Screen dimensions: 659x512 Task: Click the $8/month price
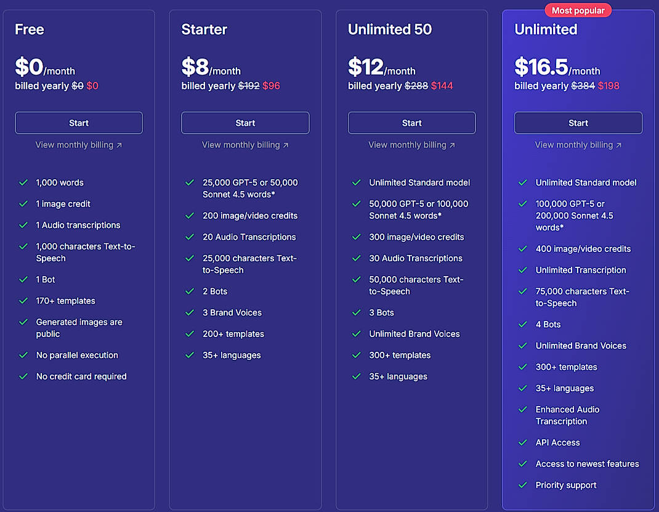pos(211,67)
